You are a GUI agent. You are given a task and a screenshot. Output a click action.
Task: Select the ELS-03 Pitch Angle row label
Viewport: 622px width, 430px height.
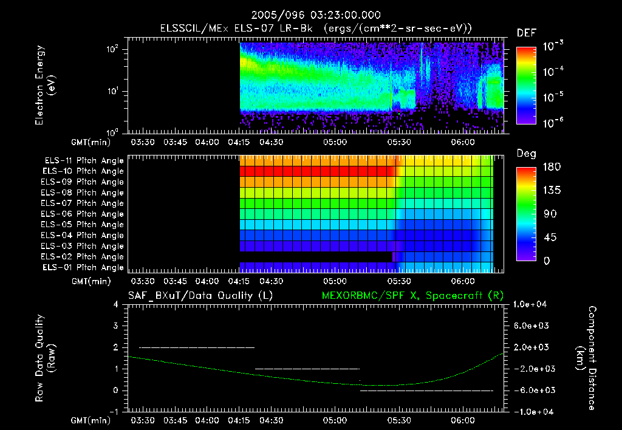[82, 247]
